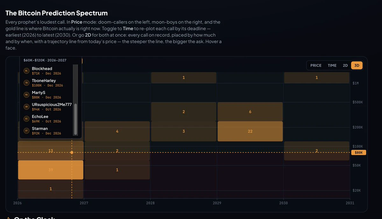The width and height of the screenshot is (382, 219).
Task: Toggle the 2D view mode
Action: [x=345, y=65]
